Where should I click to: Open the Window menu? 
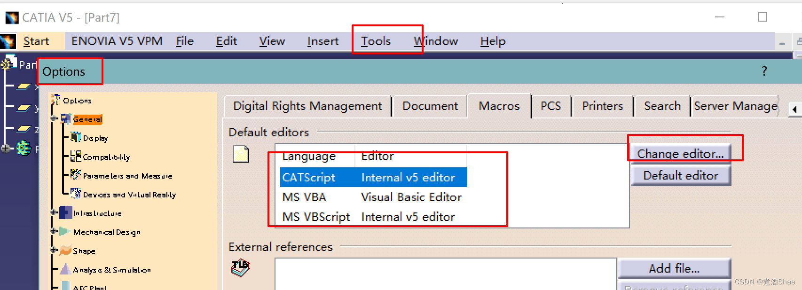click(436, 41)
